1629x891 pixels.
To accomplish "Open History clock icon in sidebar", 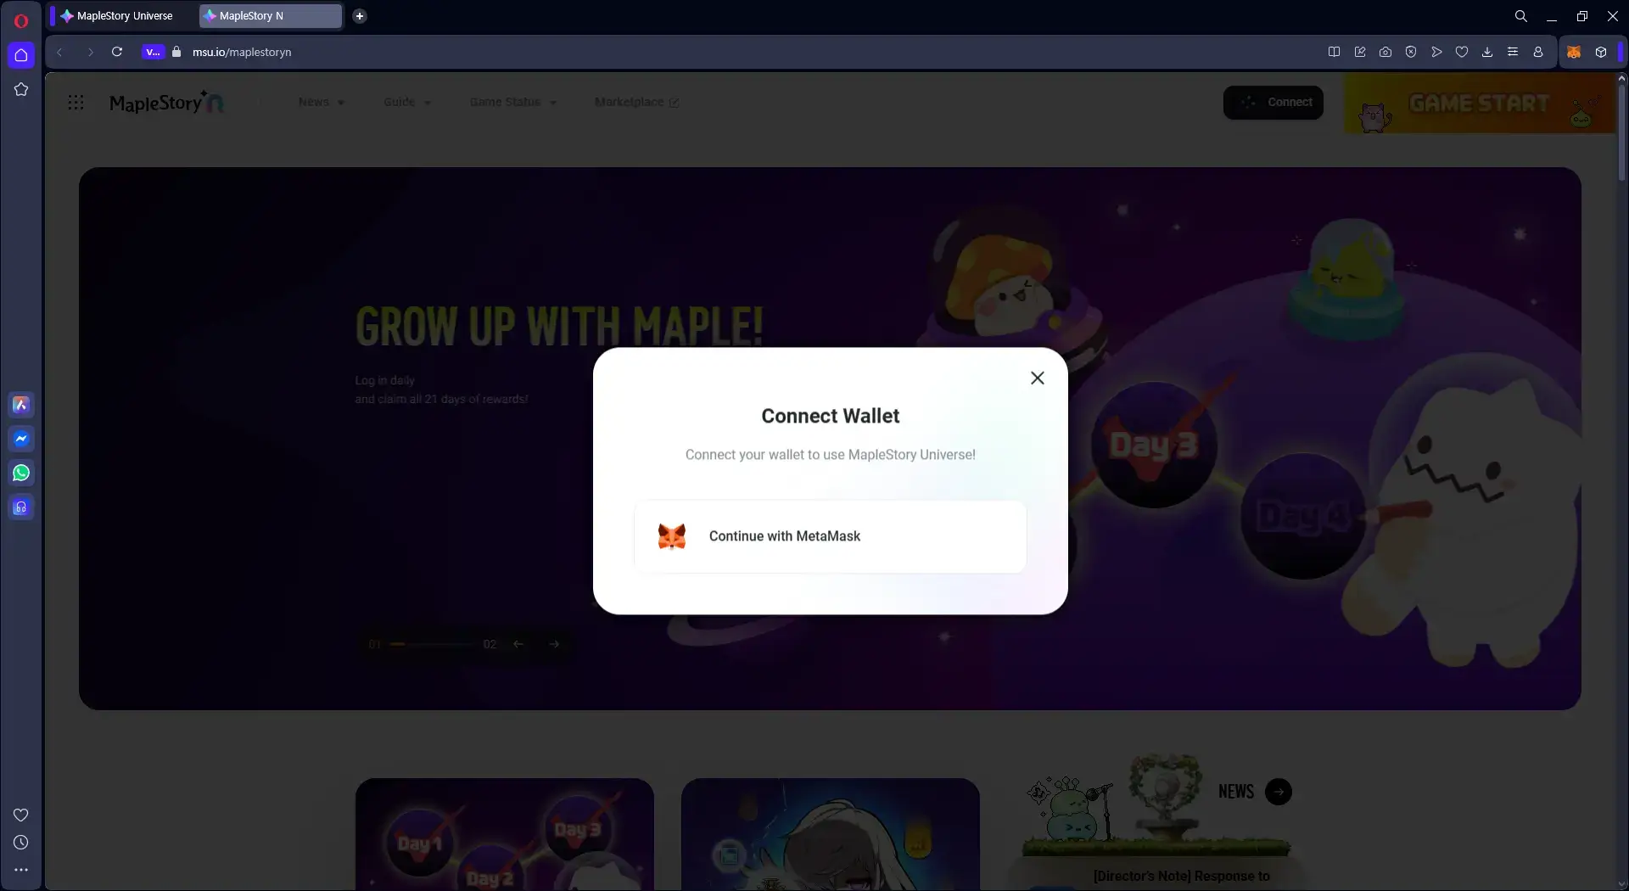I will tap(21, 843).
